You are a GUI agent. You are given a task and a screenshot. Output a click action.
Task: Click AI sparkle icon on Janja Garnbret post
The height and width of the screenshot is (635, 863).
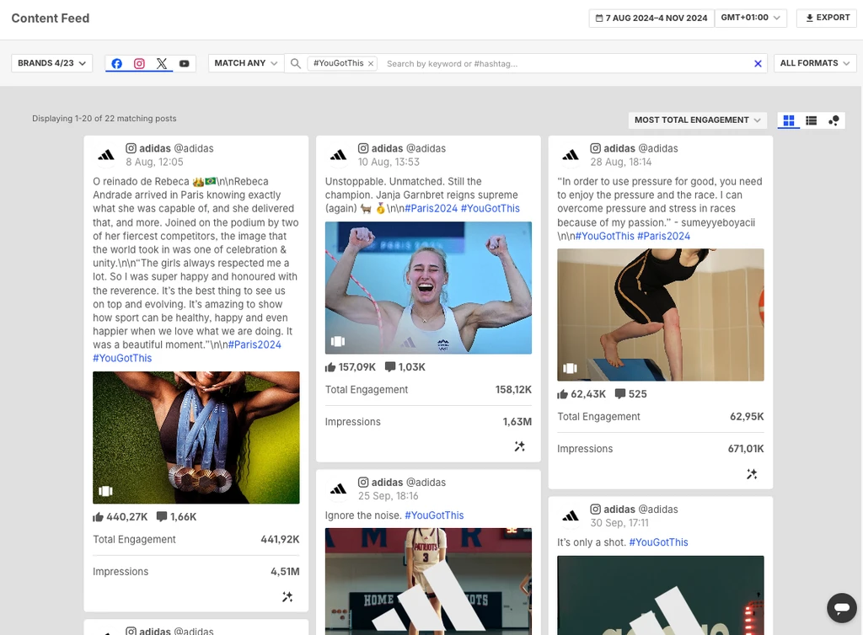point(520,446)
